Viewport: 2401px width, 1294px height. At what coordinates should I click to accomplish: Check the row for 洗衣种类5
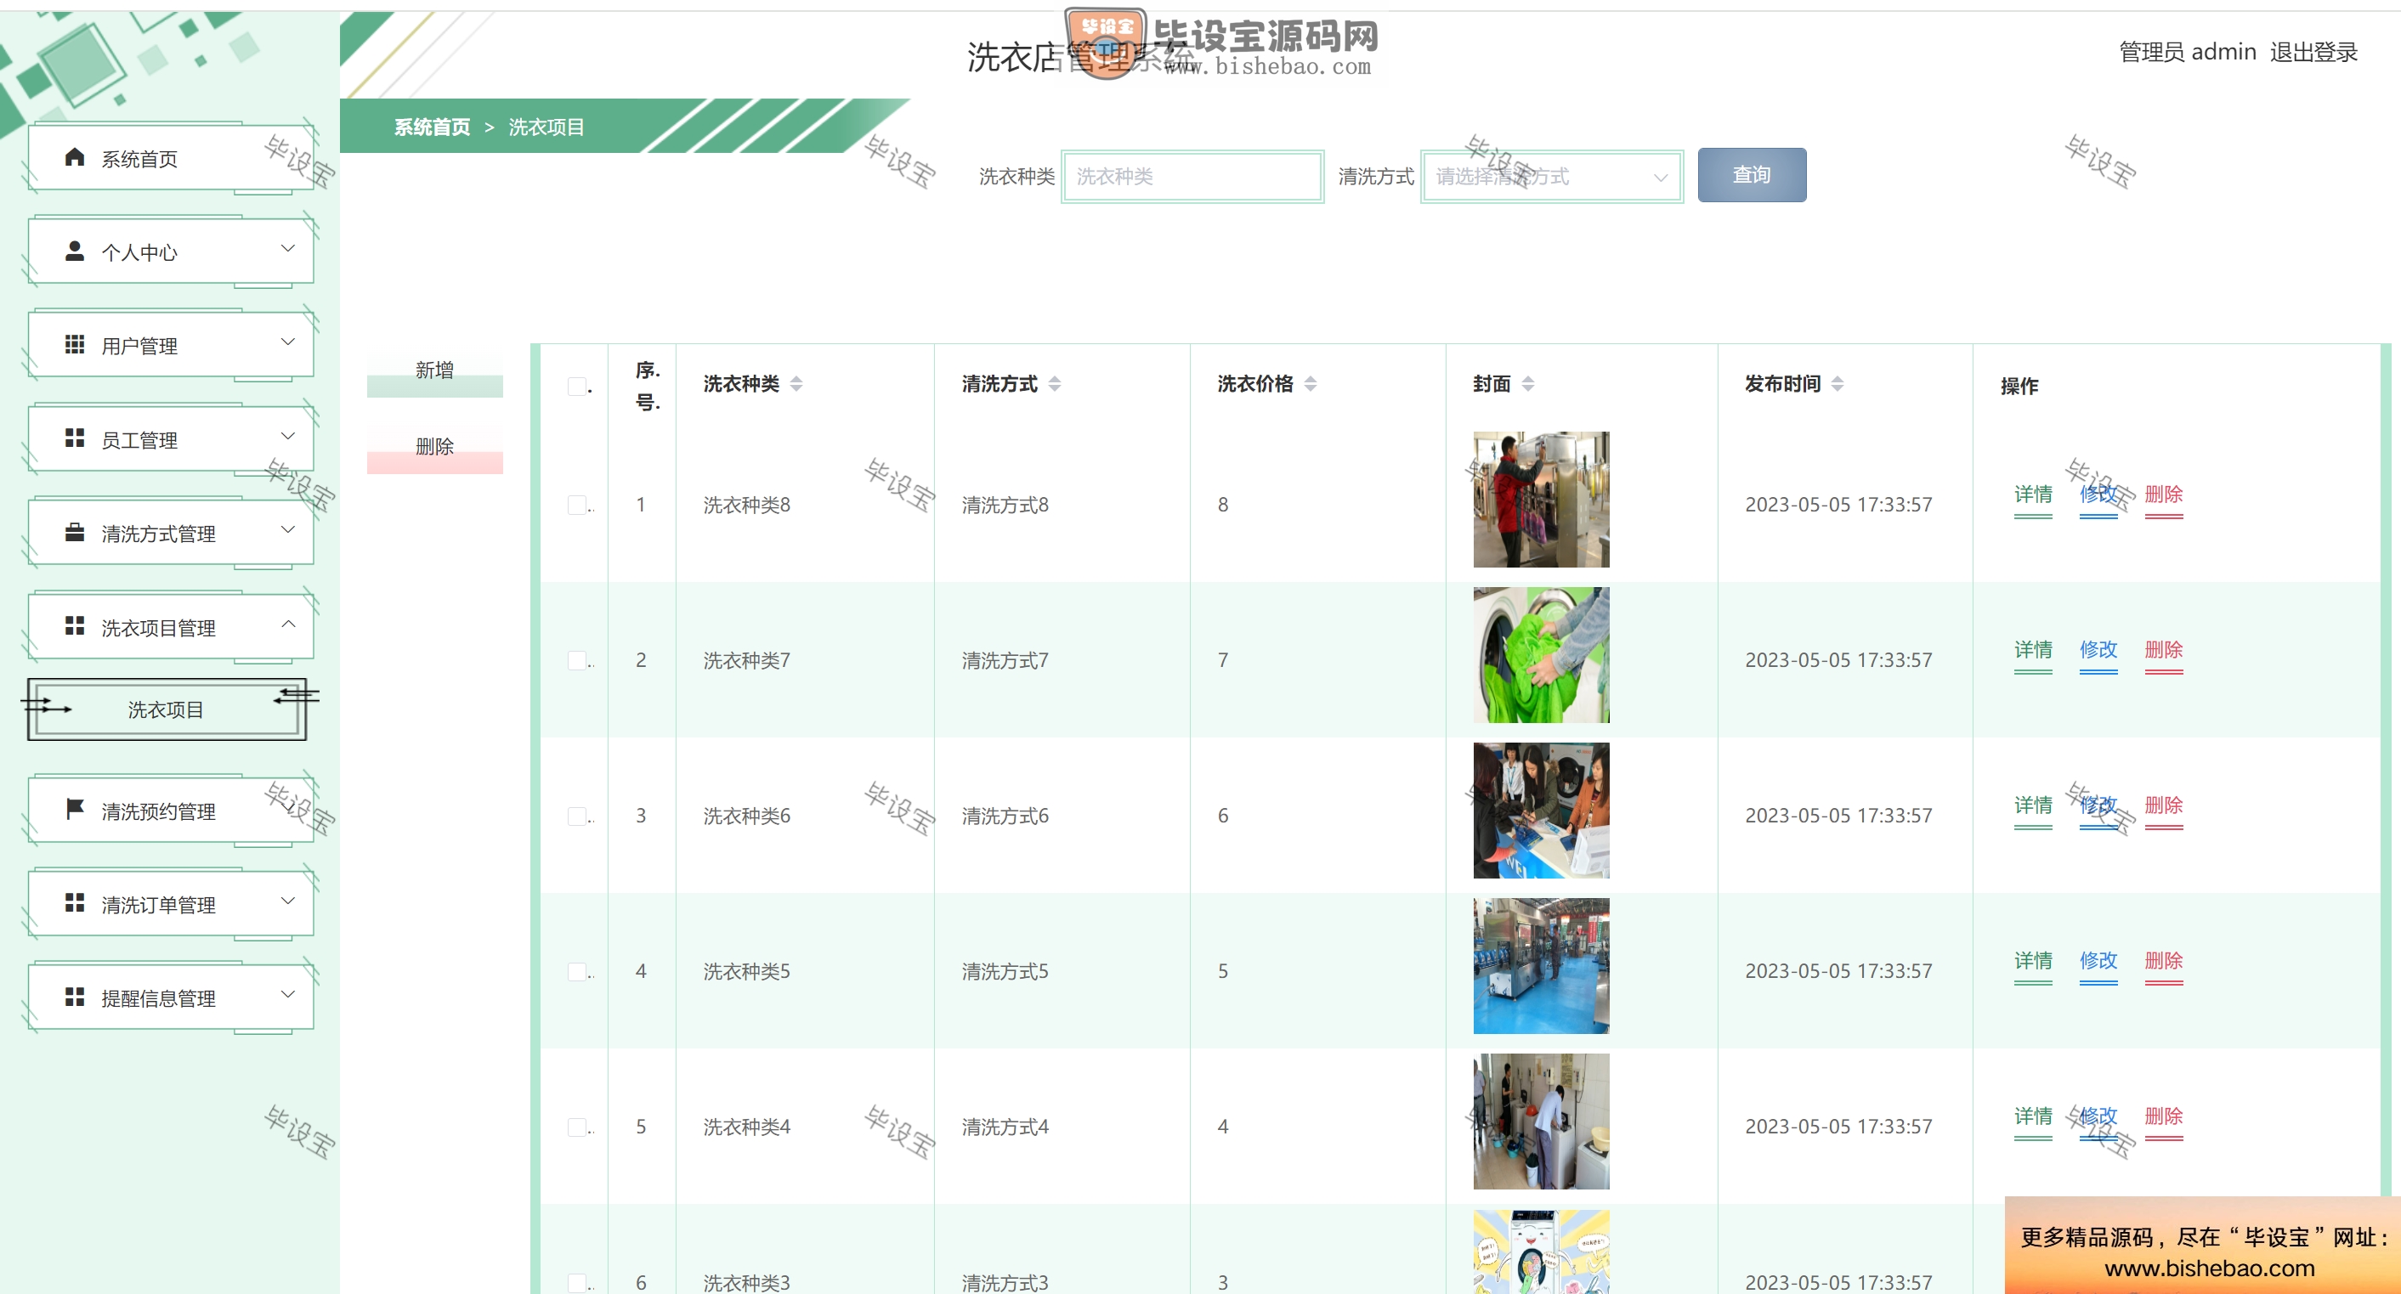(577, 972)
